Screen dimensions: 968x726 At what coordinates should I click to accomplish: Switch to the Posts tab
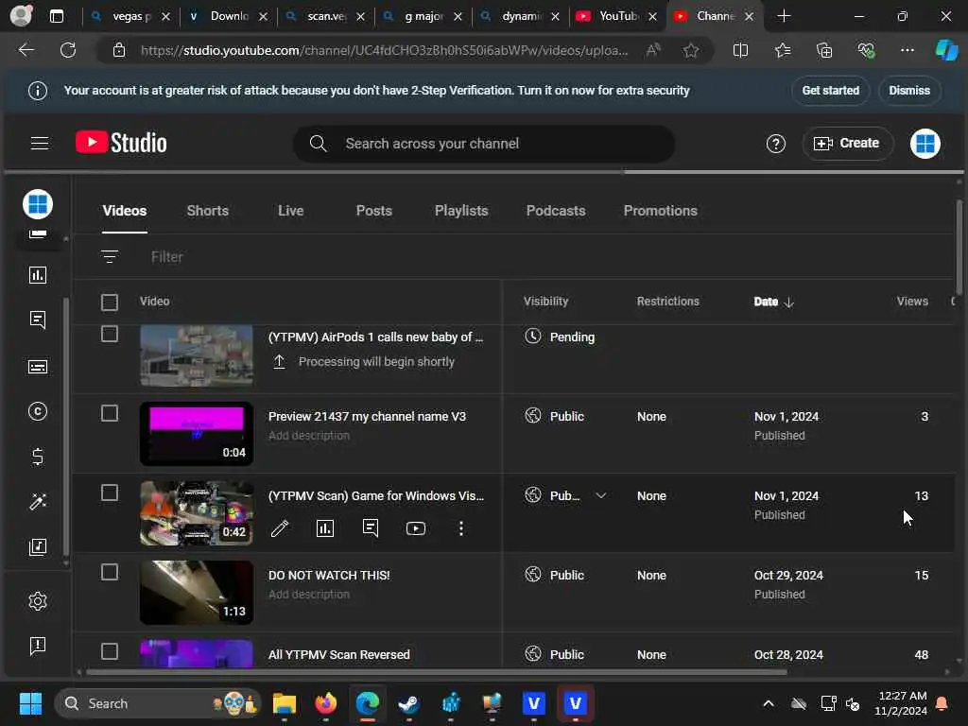(374, 211)
